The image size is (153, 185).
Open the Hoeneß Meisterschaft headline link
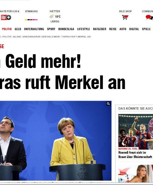click(x=135, y=155)
